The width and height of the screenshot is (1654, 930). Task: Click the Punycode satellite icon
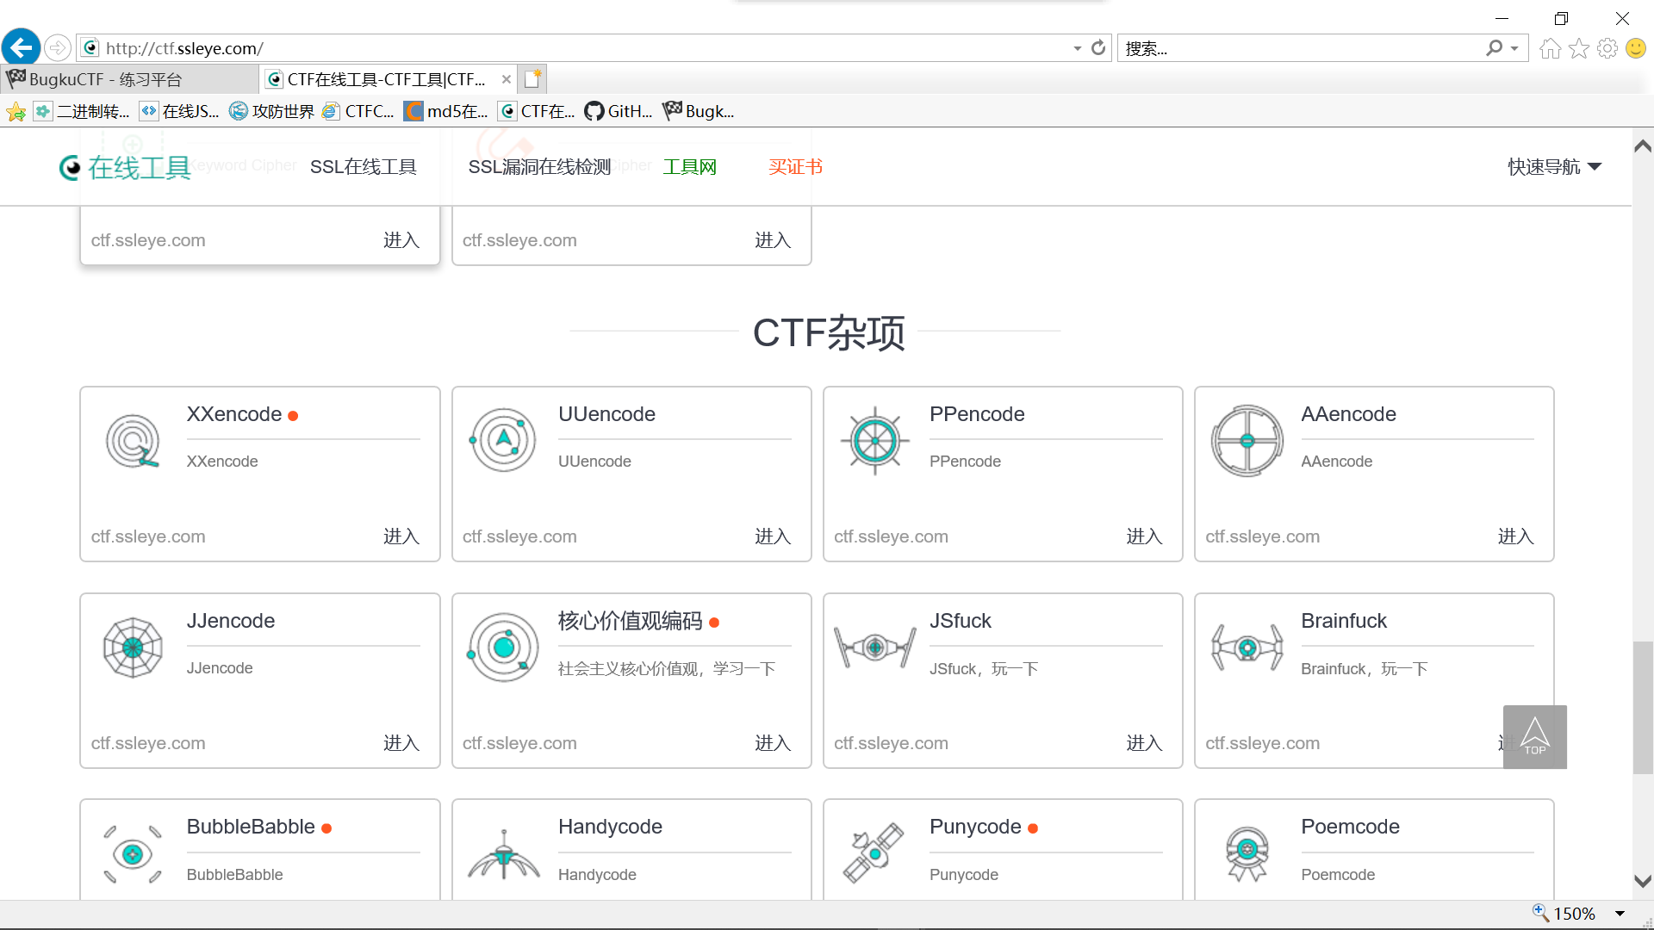[874, 853]
